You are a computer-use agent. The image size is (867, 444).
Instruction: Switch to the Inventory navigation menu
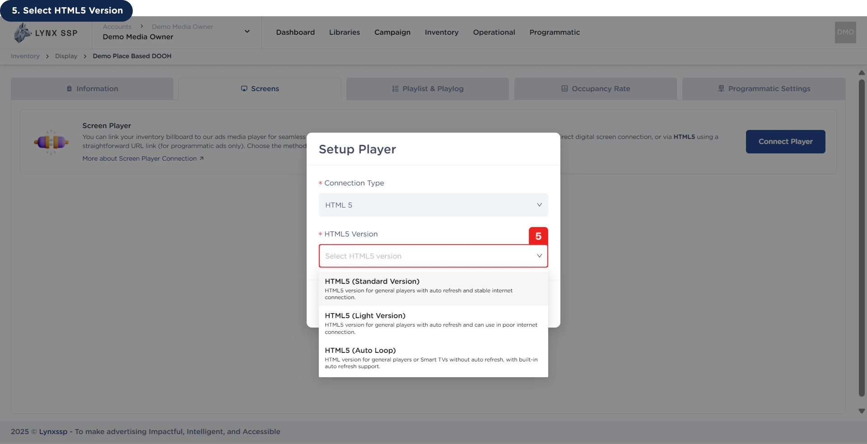pyautogui.click(x=441, y=32)
